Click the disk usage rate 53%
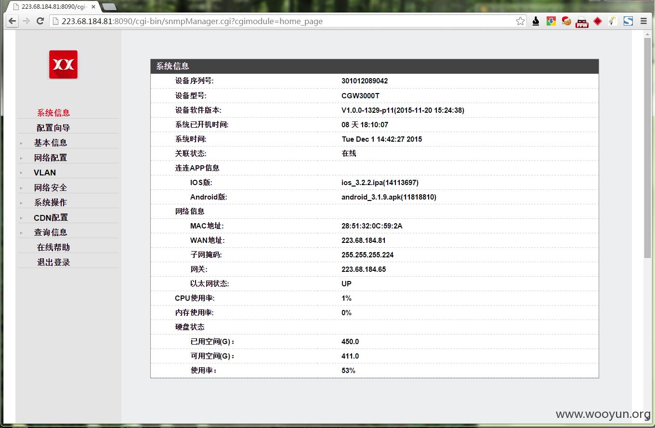 tap(348, 370)
